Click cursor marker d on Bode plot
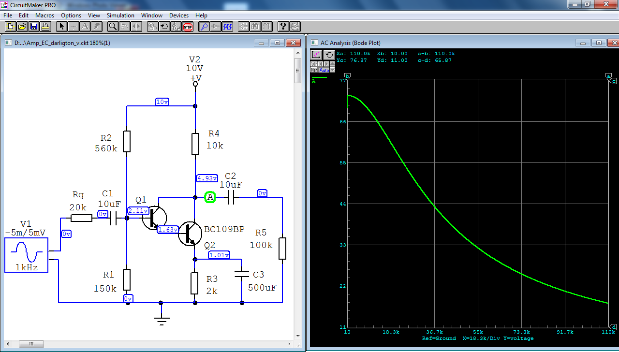This screenshot has width=619, height=352. coord(614,326)
